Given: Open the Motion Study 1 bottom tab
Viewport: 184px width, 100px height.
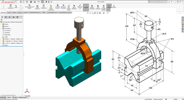Looking at the screenshot, I should [23, 98].
